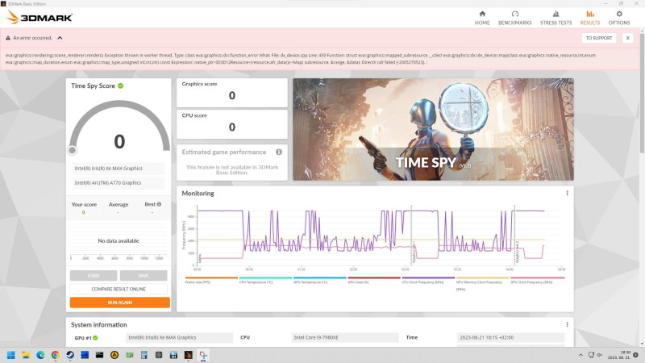Open the volume tray icon
This screenshot has height=363, width=645.
point(599,355)
